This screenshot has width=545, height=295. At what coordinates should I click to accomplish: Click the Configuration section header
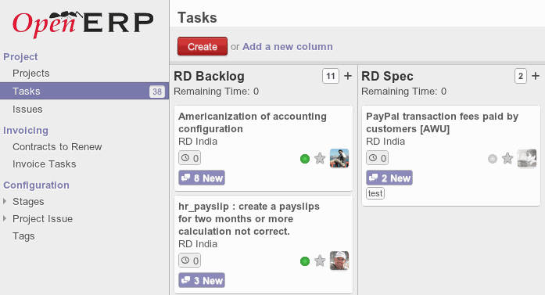coord(36,185)
